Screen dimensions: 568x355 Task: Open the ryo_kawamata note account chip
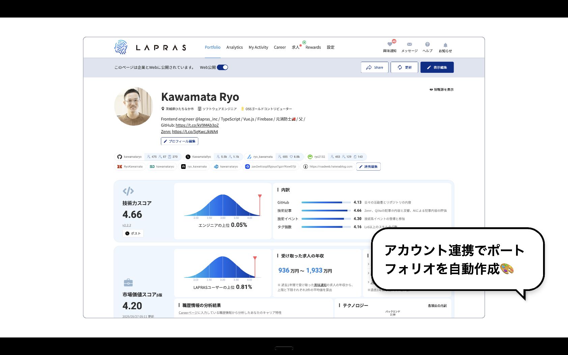coord(194,167)
